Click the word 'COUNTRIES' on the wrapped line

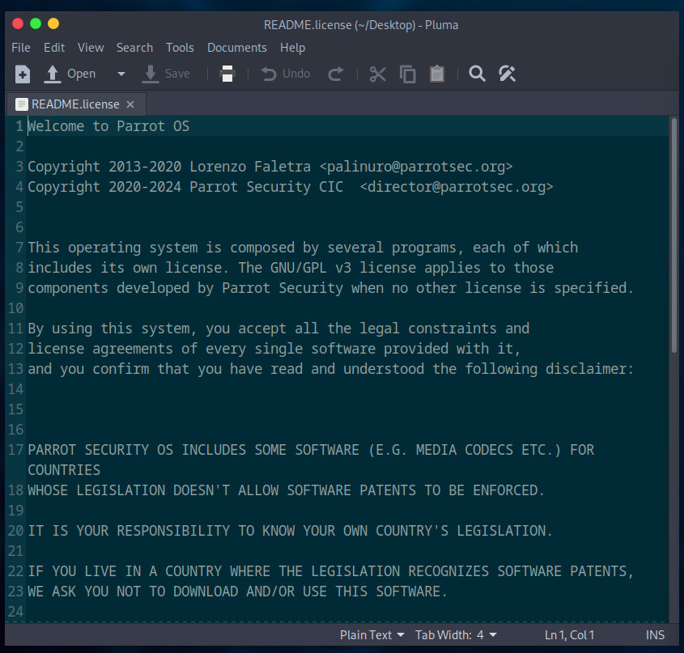click(64, 470)
